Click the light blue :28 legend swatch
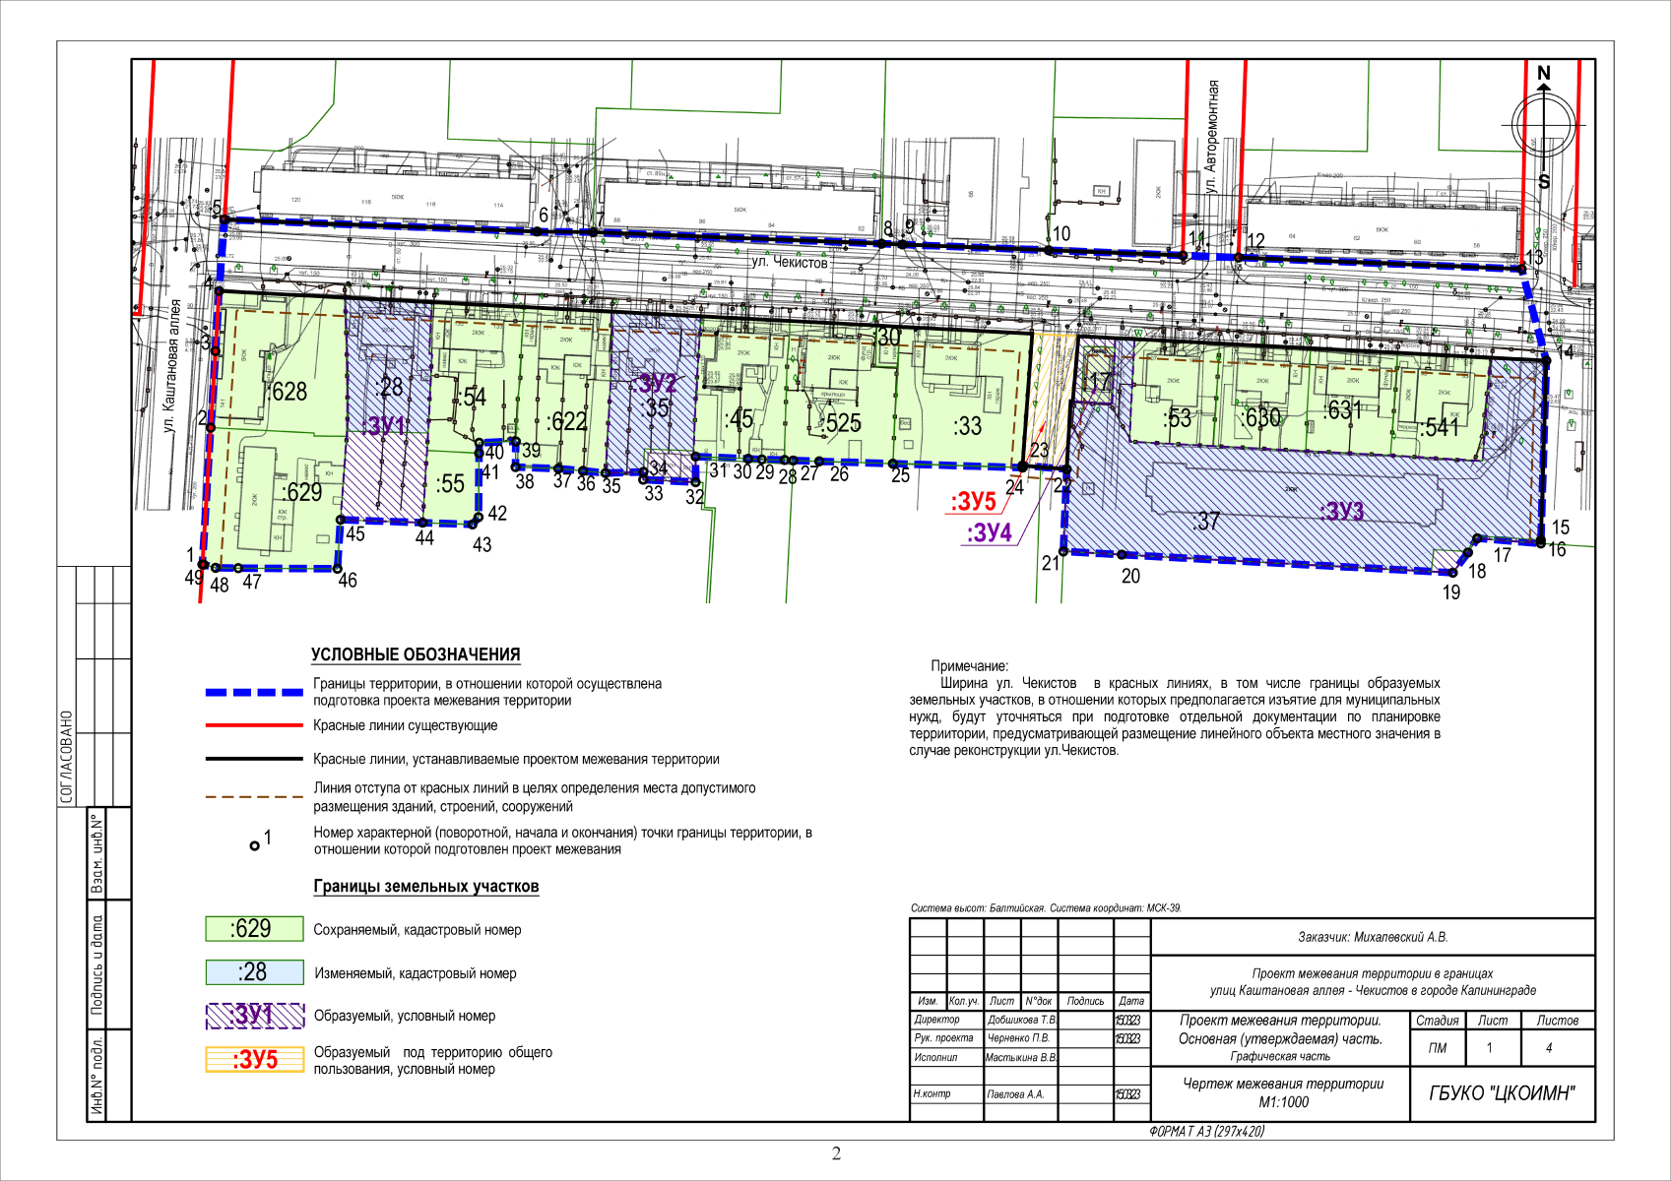 click(x=254, y=972)
